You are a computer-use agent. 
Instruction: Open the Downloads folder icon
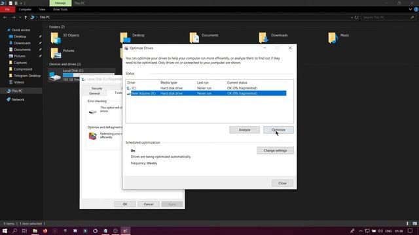tap(263, 38)
